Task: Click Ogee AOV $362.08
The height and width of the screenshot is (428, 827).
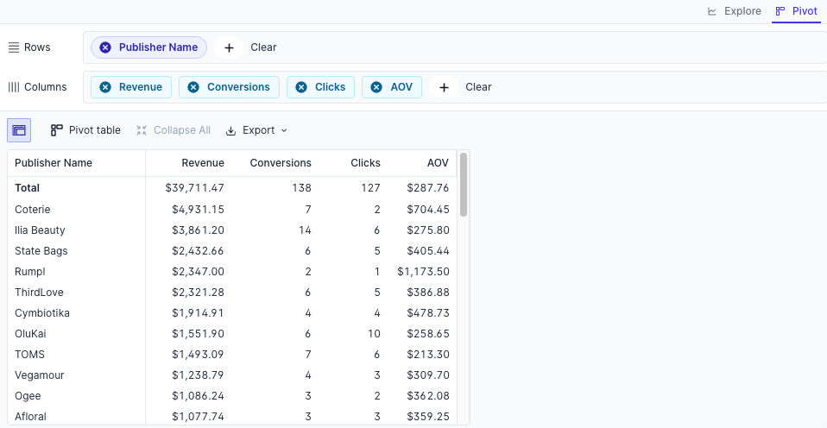Action: [428, 396]
